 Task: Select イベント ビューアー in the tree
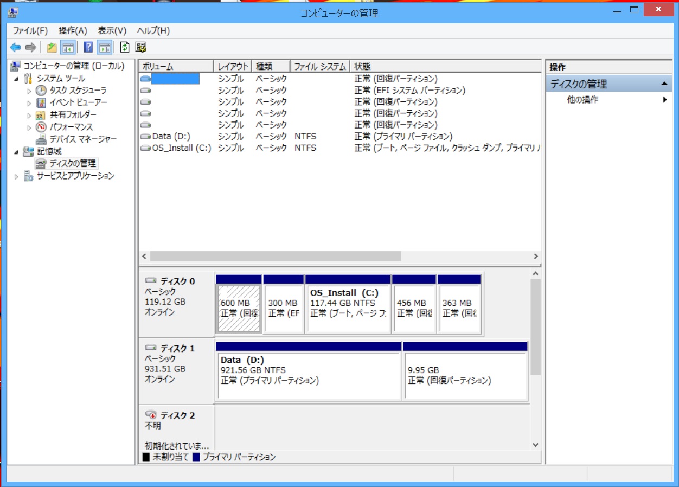pyautogui.click(x=78, y=102)
